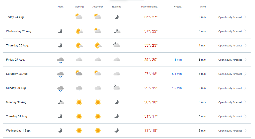Click Monday 30 Aug. morning sun icon
The height and width of the screenshot is (139, 255).
(79, 102)
